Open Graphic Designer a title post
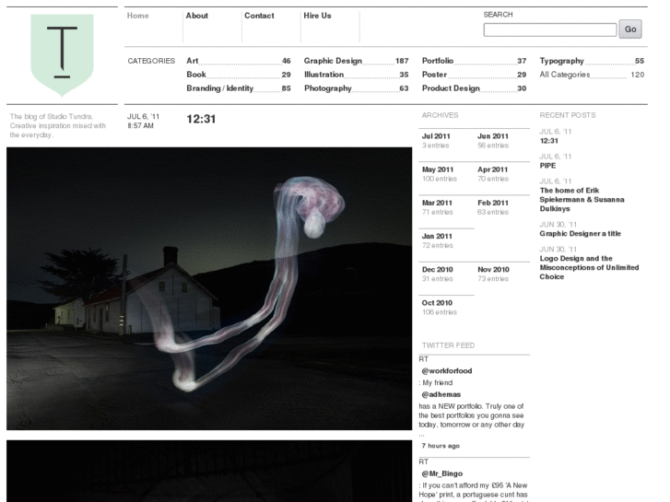Image resolution: width=670 pixels, height=502 pixels. click(580, 234)
